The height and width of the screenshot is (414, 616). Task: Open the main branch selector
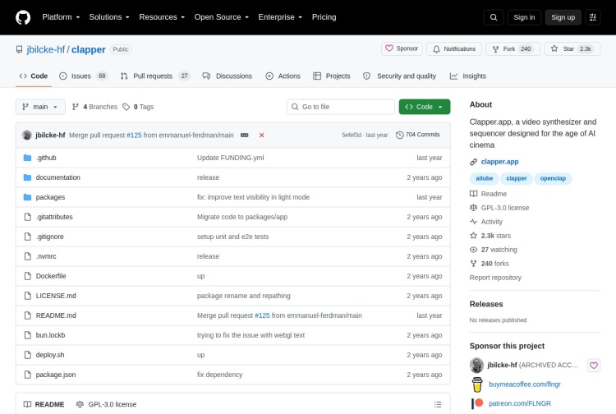[x=40, y=107]
